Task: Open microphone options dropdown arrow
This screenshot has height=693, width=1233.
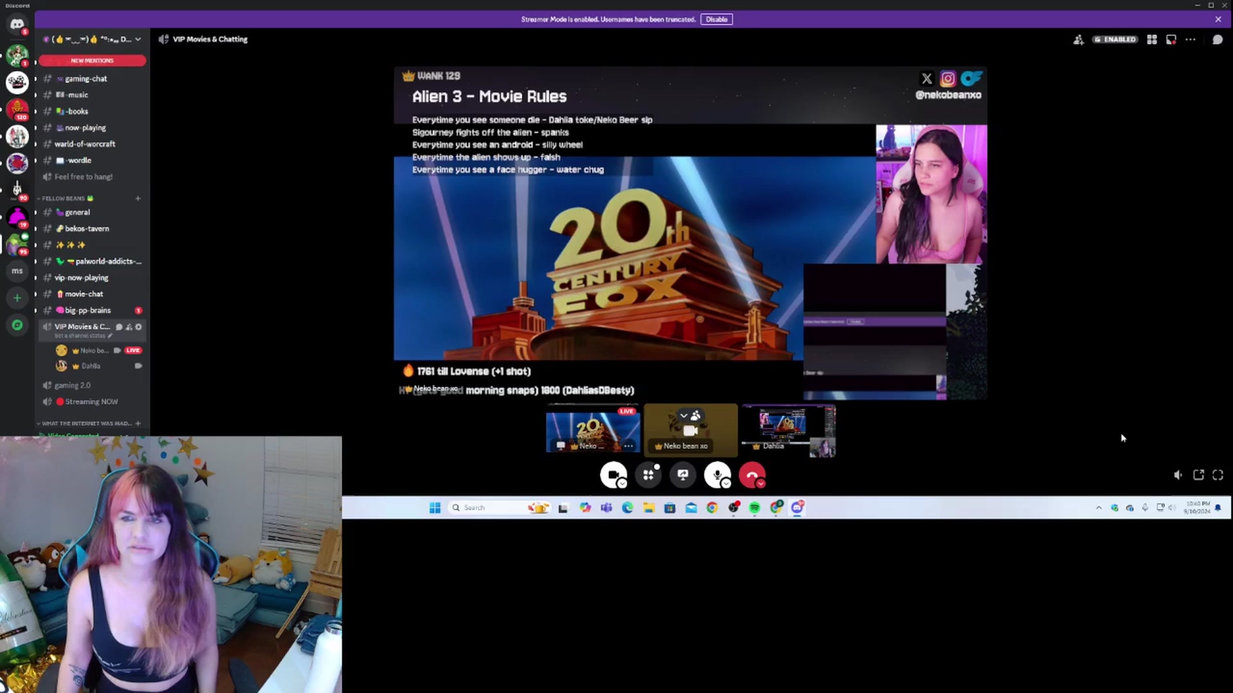Action: click(x=726, y=484)
